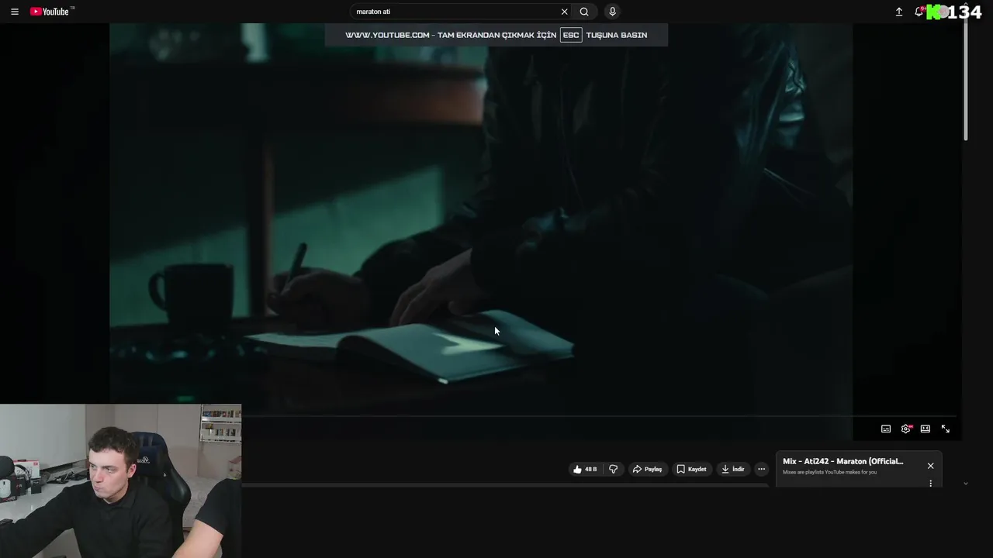Screen dimensions: 993x558
Task: Open Mix playlist vertical dots options
Action: [930, 483]
